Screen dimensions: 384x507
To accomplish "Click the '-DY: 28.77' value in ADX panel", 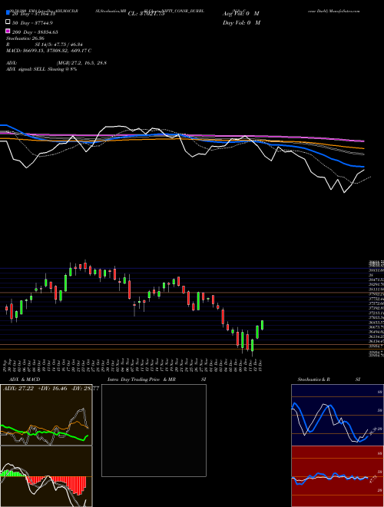I will tap(84, 389).
